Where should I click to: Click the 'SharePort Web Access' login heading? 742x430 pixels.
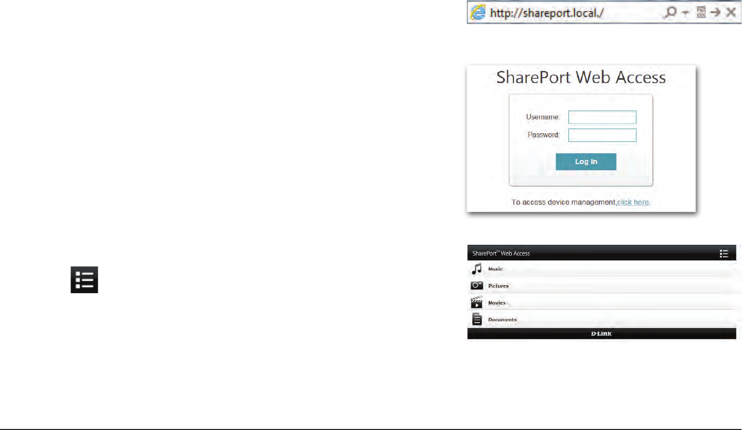(581, 78)
